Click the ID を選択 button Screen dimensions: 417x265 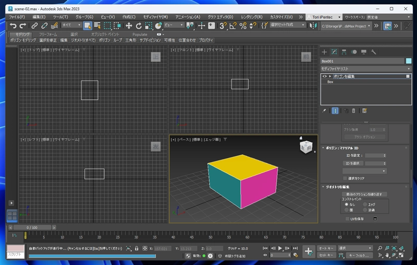(353, 163)
